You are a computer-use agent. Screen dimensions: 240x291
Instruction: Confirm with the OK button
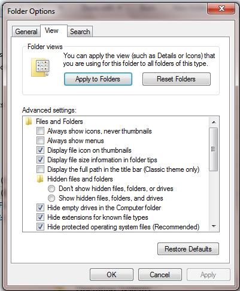pos(111,275)
